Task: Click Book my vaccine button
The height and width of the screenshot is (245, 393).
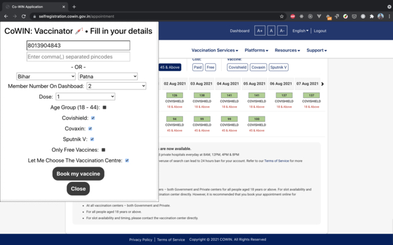Action: 78,174
